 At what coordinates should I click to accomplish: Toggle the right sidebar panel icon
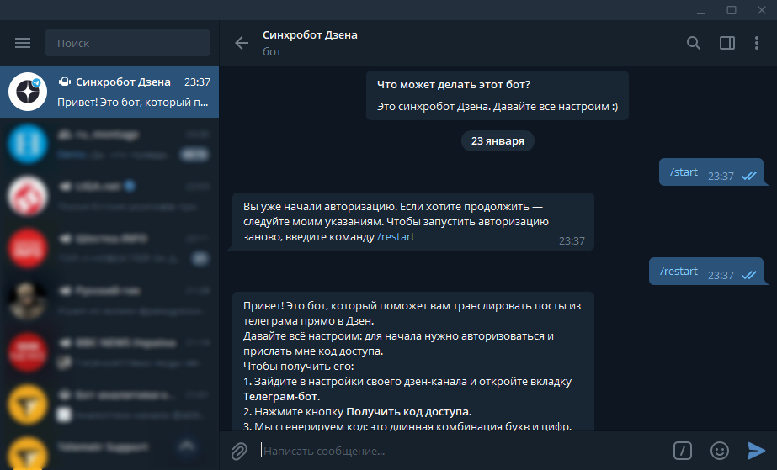727,43
